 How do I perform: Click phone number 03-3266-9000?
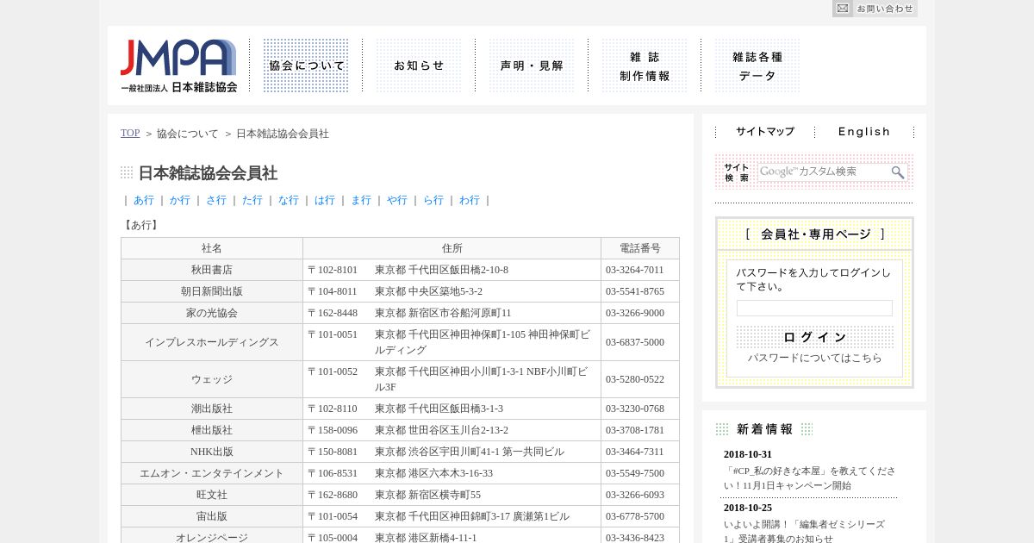click(x=635, y=313)
